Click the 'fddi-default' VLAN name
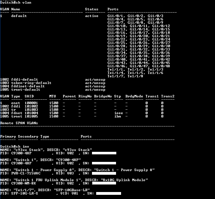Image resolution: width=215 pixels, height=199 pixels. [25, 80]
